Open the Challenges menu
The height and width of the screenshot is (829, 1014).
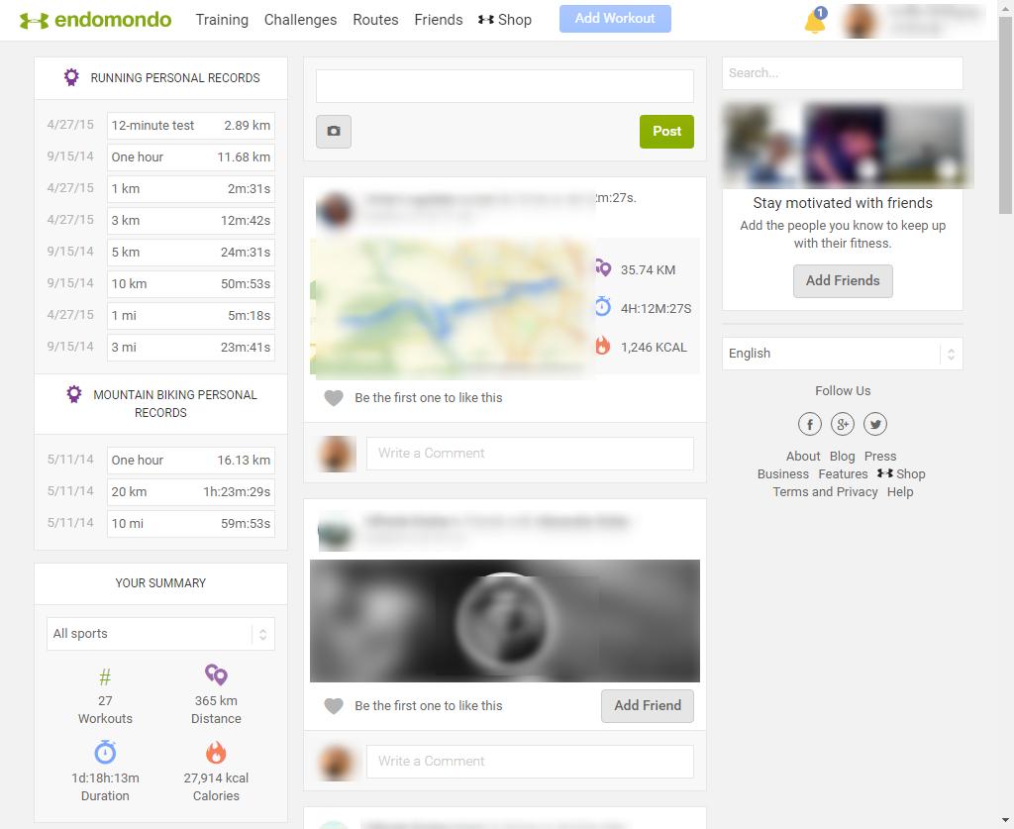[300, 20]
